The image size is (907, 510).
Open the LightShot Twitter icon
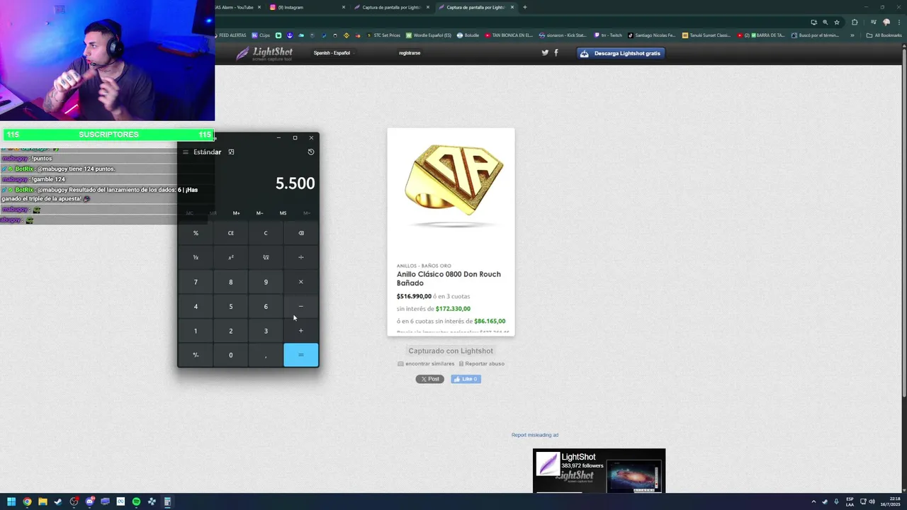545,52
